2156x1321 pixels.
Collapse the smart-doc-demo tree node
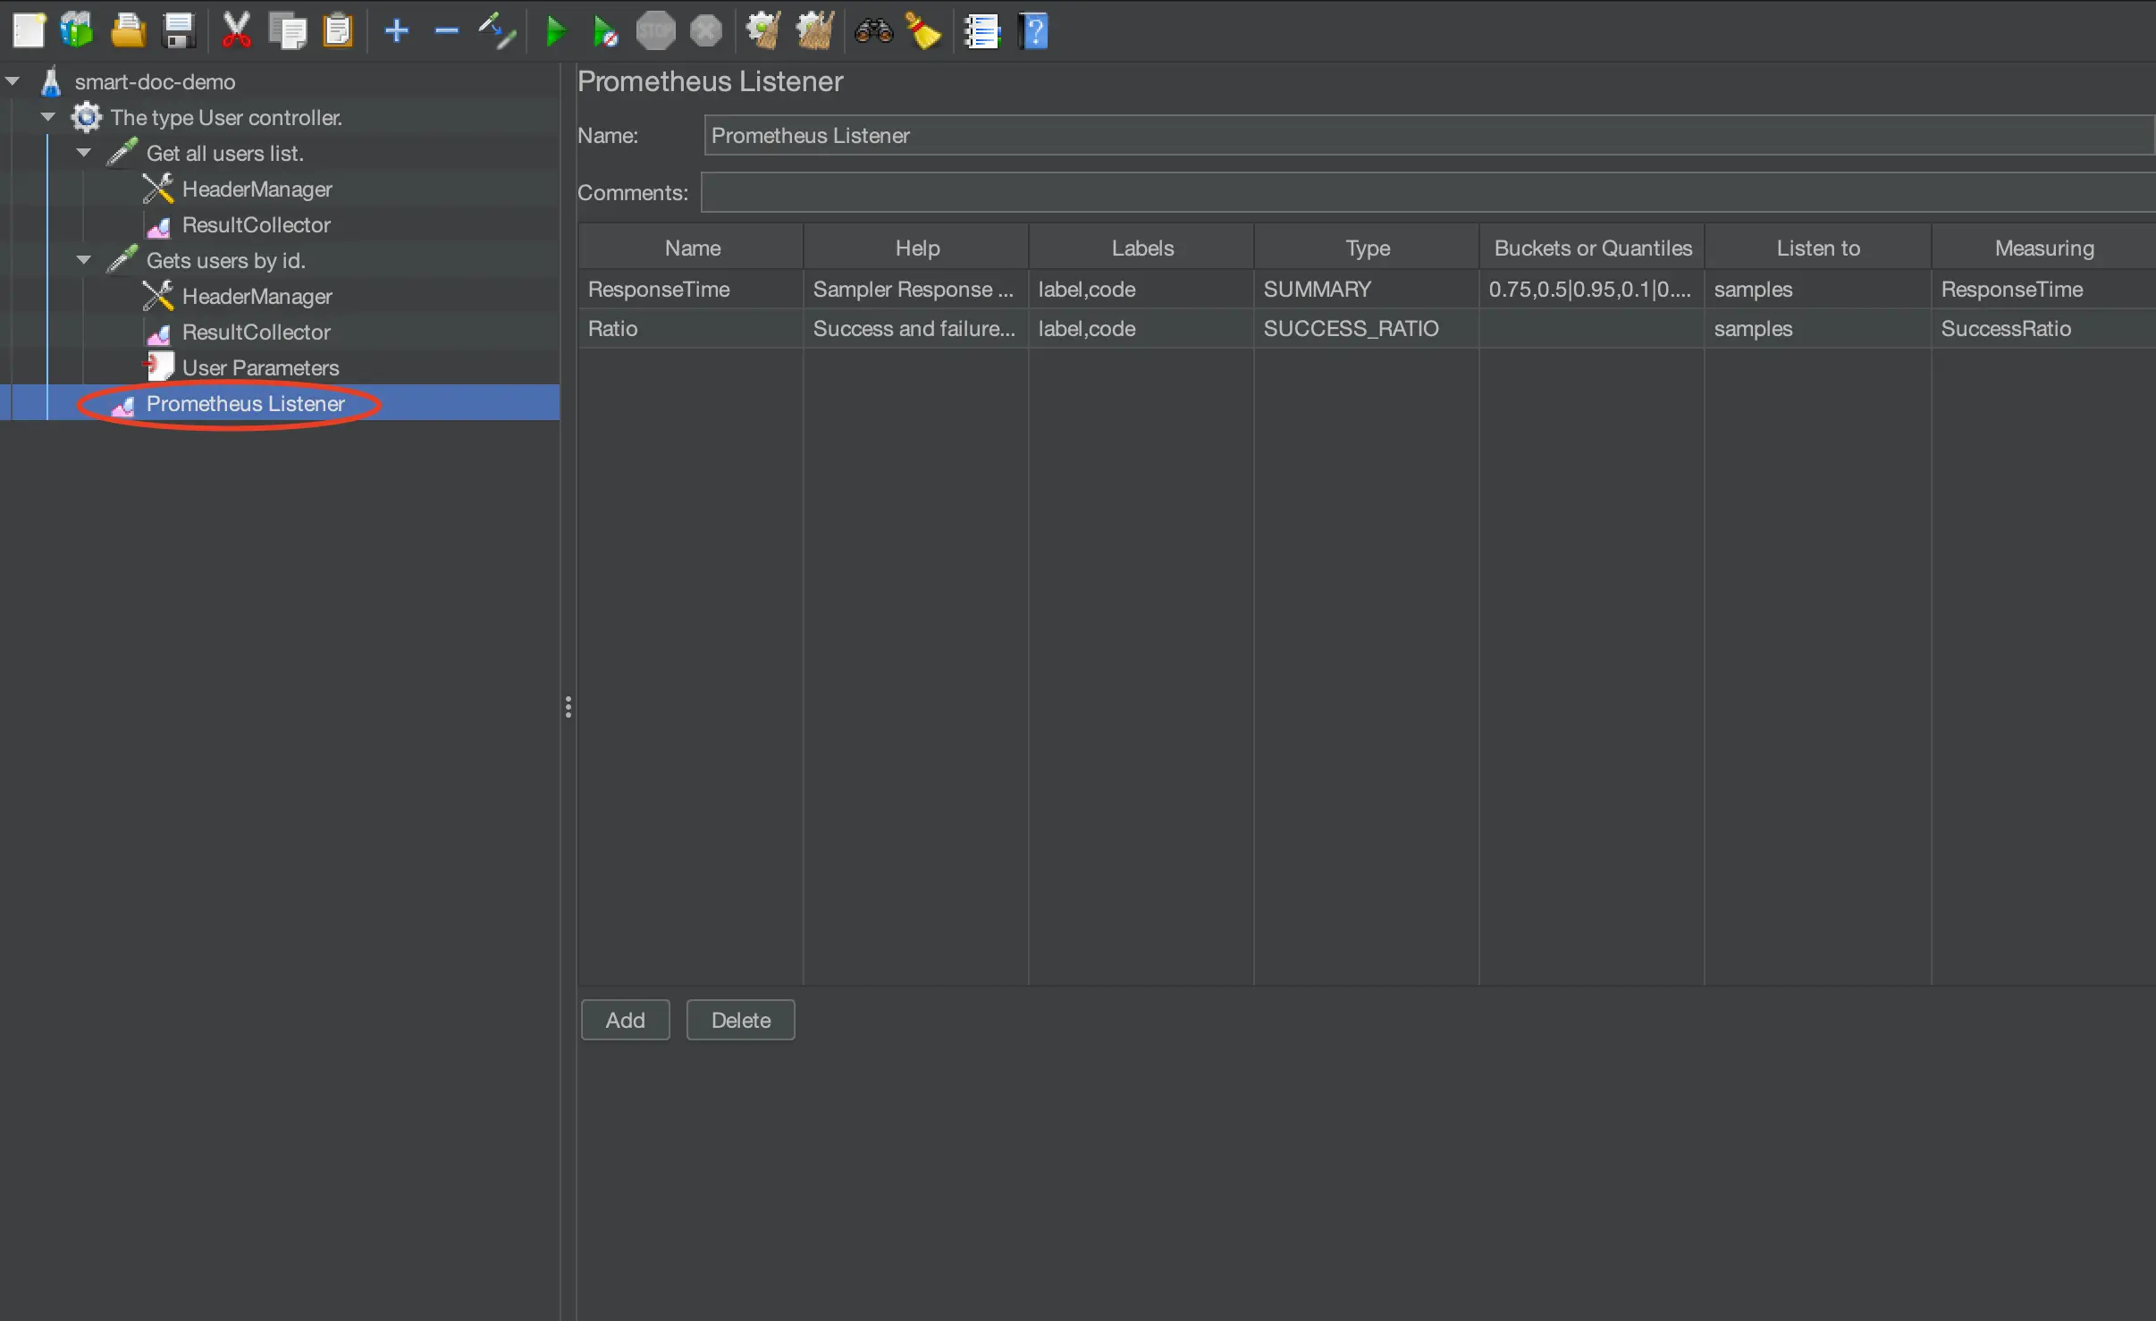click(x=13, y=81)
